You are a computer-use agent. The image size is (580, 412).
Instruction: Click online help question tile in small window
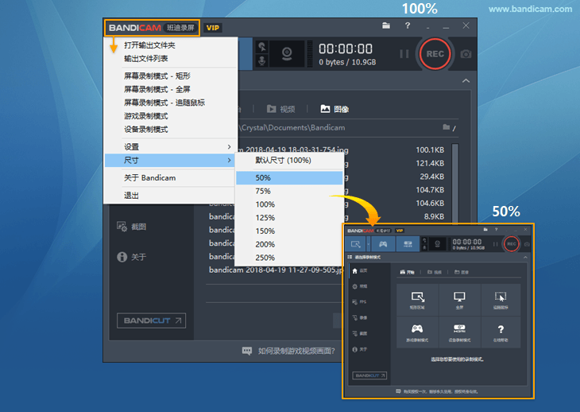point(501,332)
